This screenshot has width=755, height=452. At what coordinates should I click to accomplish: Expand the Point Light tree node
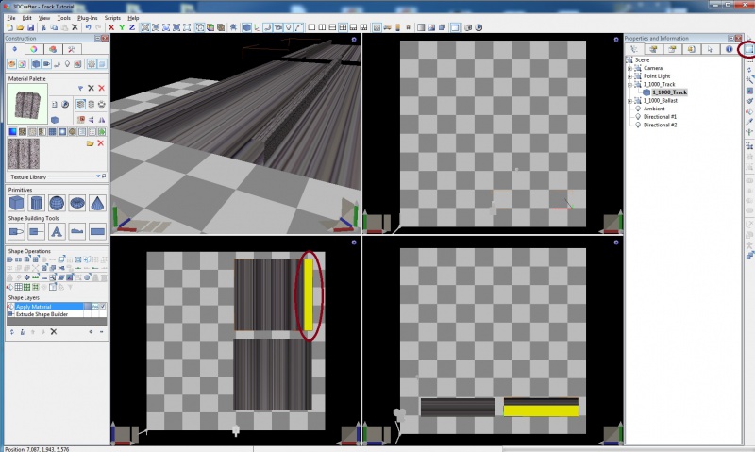pyautogui.click(x=629, y=76)
